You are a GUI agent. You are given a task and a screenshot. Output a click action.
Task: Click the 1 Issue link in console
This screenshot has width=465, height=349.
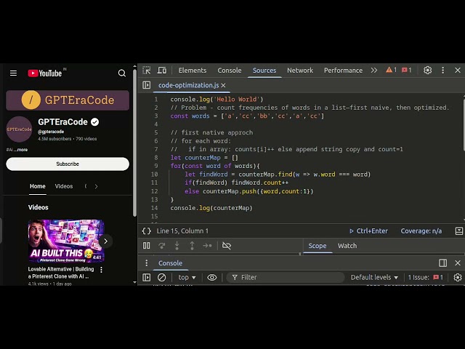[x=426, y=278]
